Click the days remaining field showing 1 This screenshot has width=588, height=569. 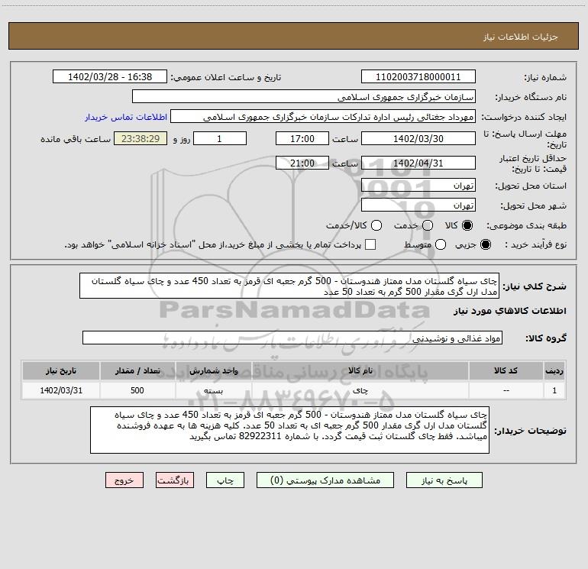coord(220,138)
